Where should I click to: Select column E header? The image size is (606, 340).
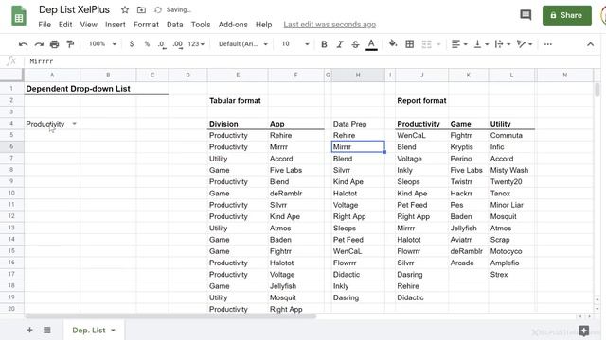pos(238,76)
